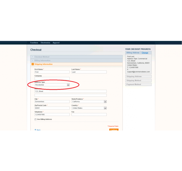Click the Checkout page heading
Viewport: 182px width, 171px height.
pyautogui.click(x=36, y=50)
